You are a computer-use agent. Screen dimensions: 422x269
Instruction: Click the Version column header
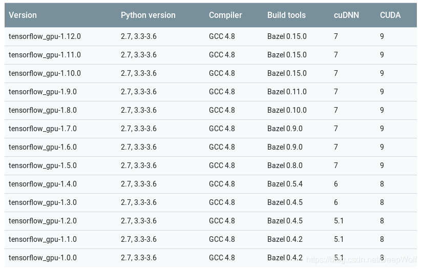click(x=23, y=15)
